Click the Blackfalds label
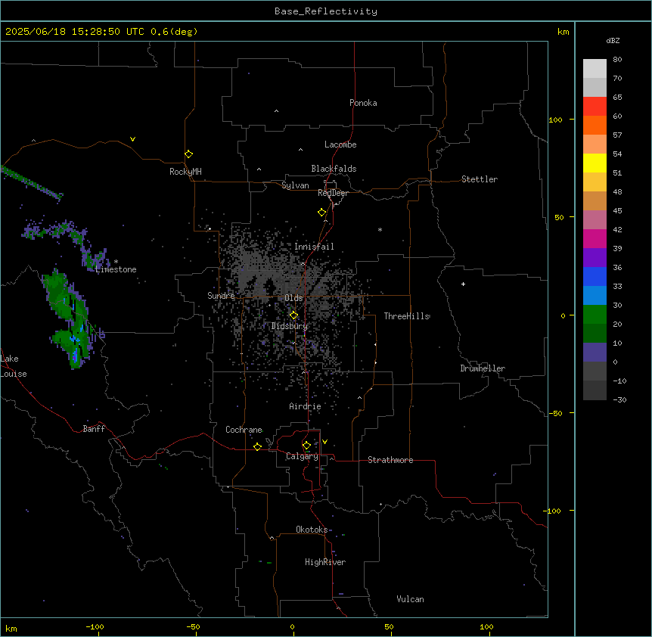Image resolution: width=652 pixels, height=637 pixels. click(334, 169)
